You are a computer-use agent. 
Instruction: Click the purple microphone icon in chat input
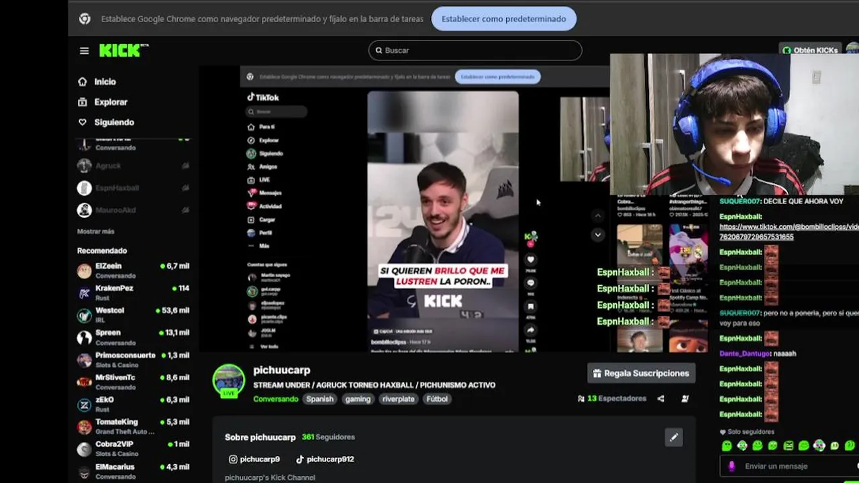tap(731, 466)
